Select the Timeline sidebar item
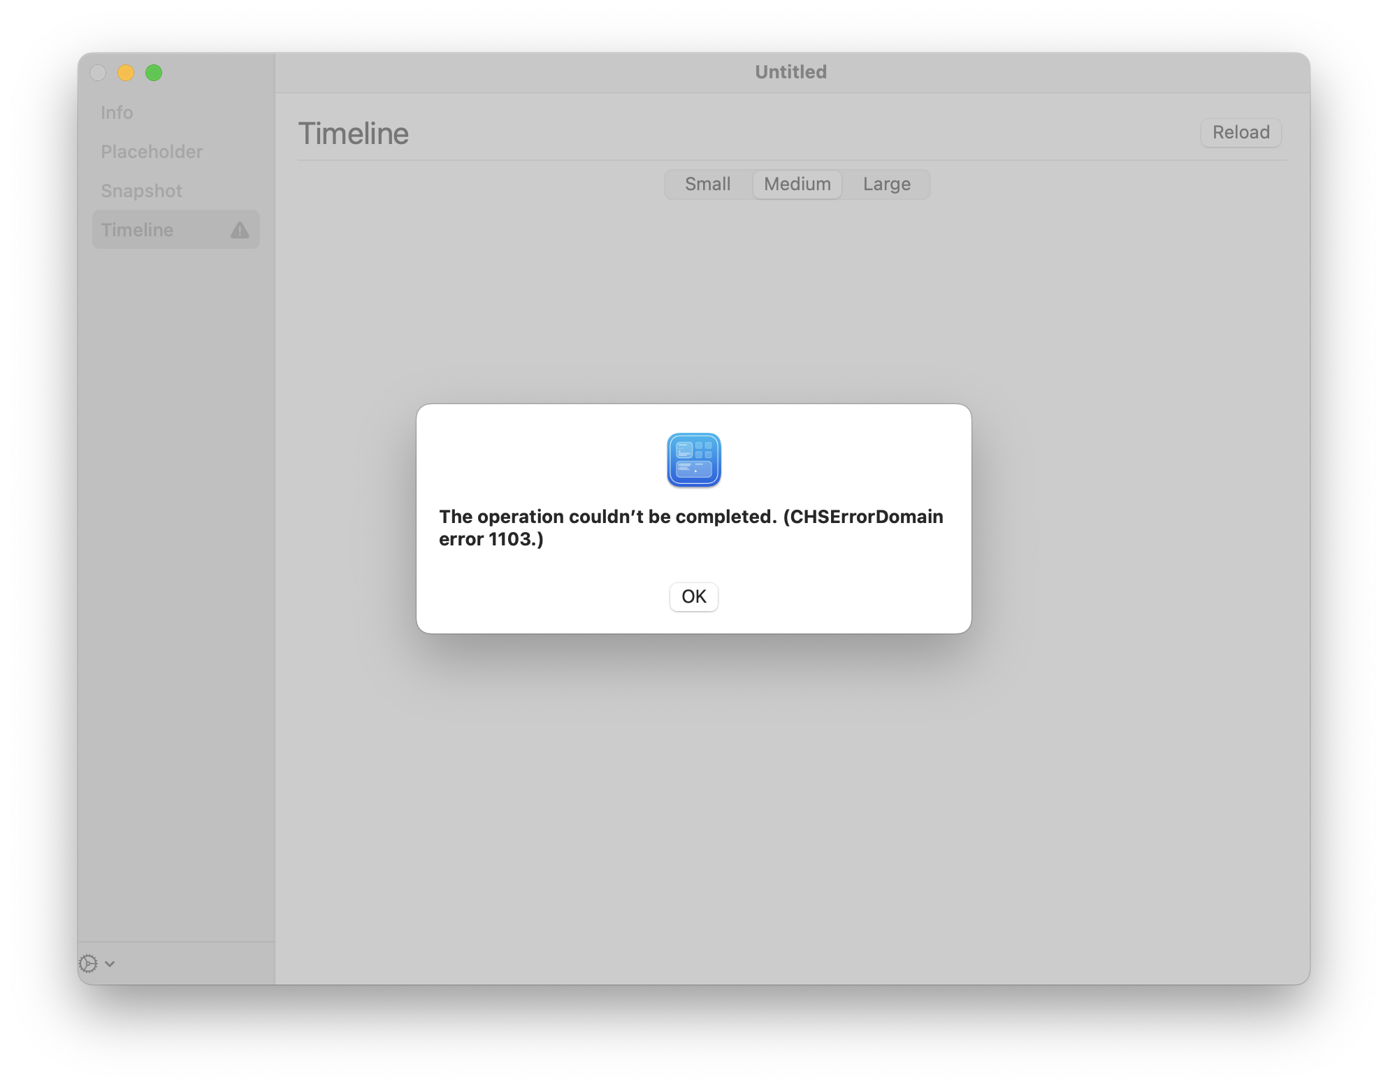Viewport: 1388px width, 1088px height. [x=176, y=229]
